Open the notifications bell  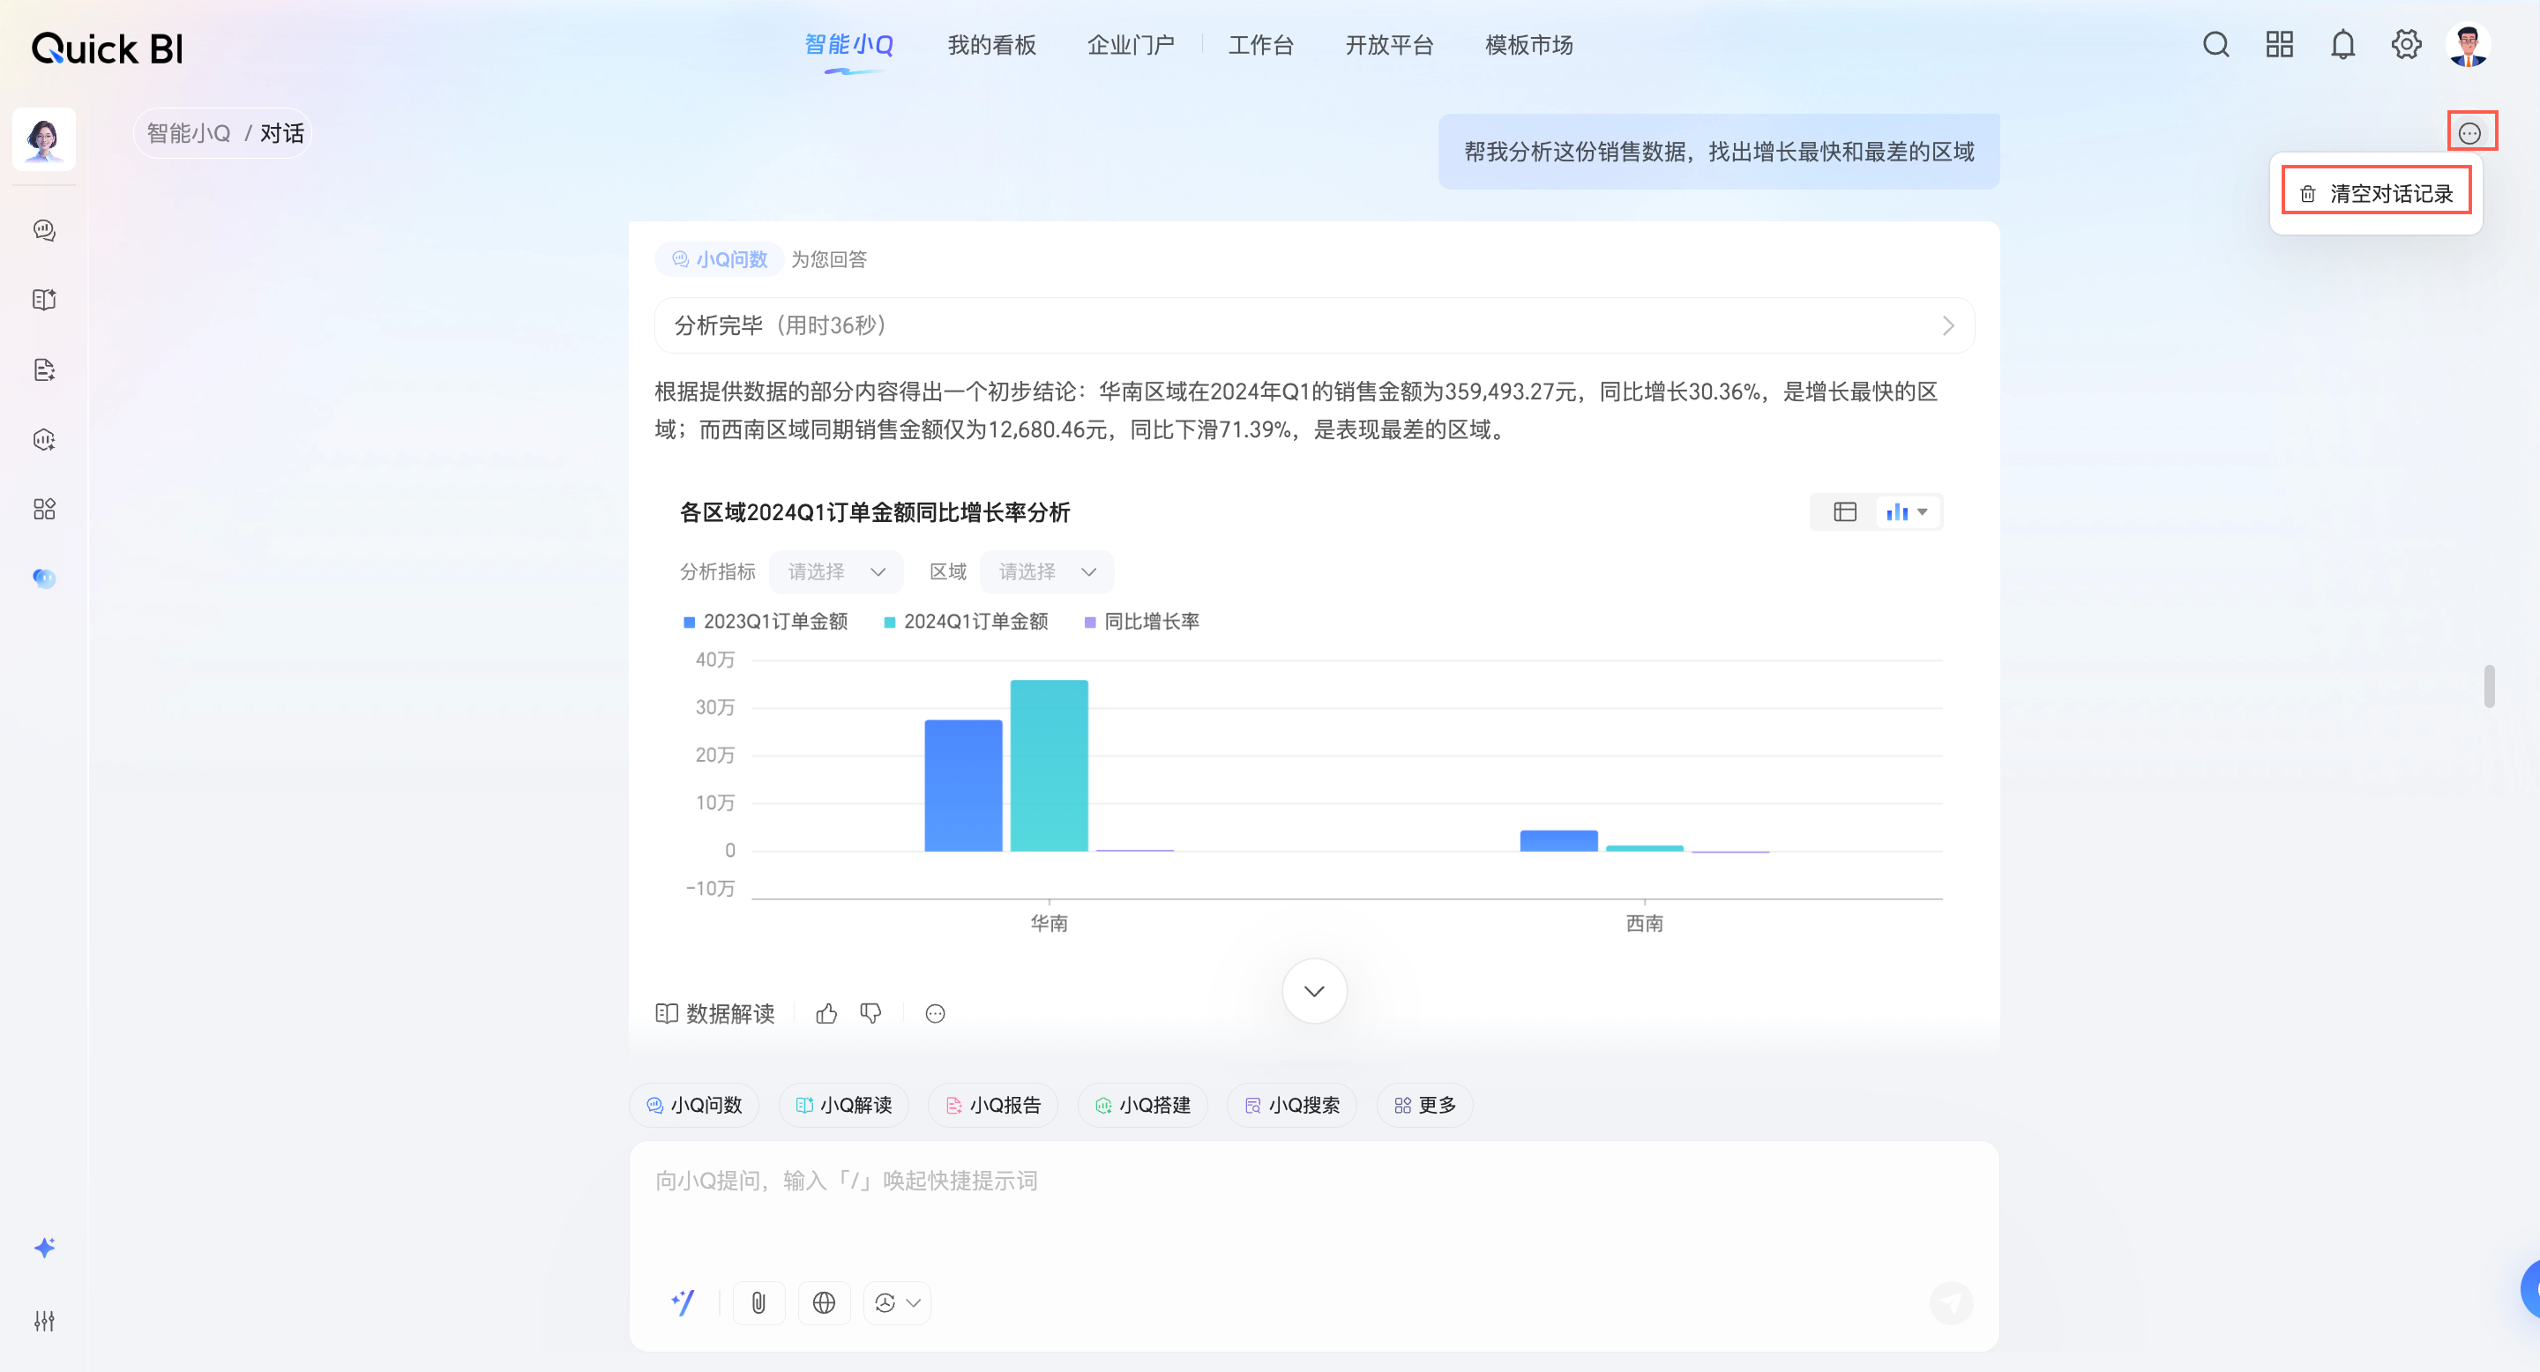[2342, 45]
